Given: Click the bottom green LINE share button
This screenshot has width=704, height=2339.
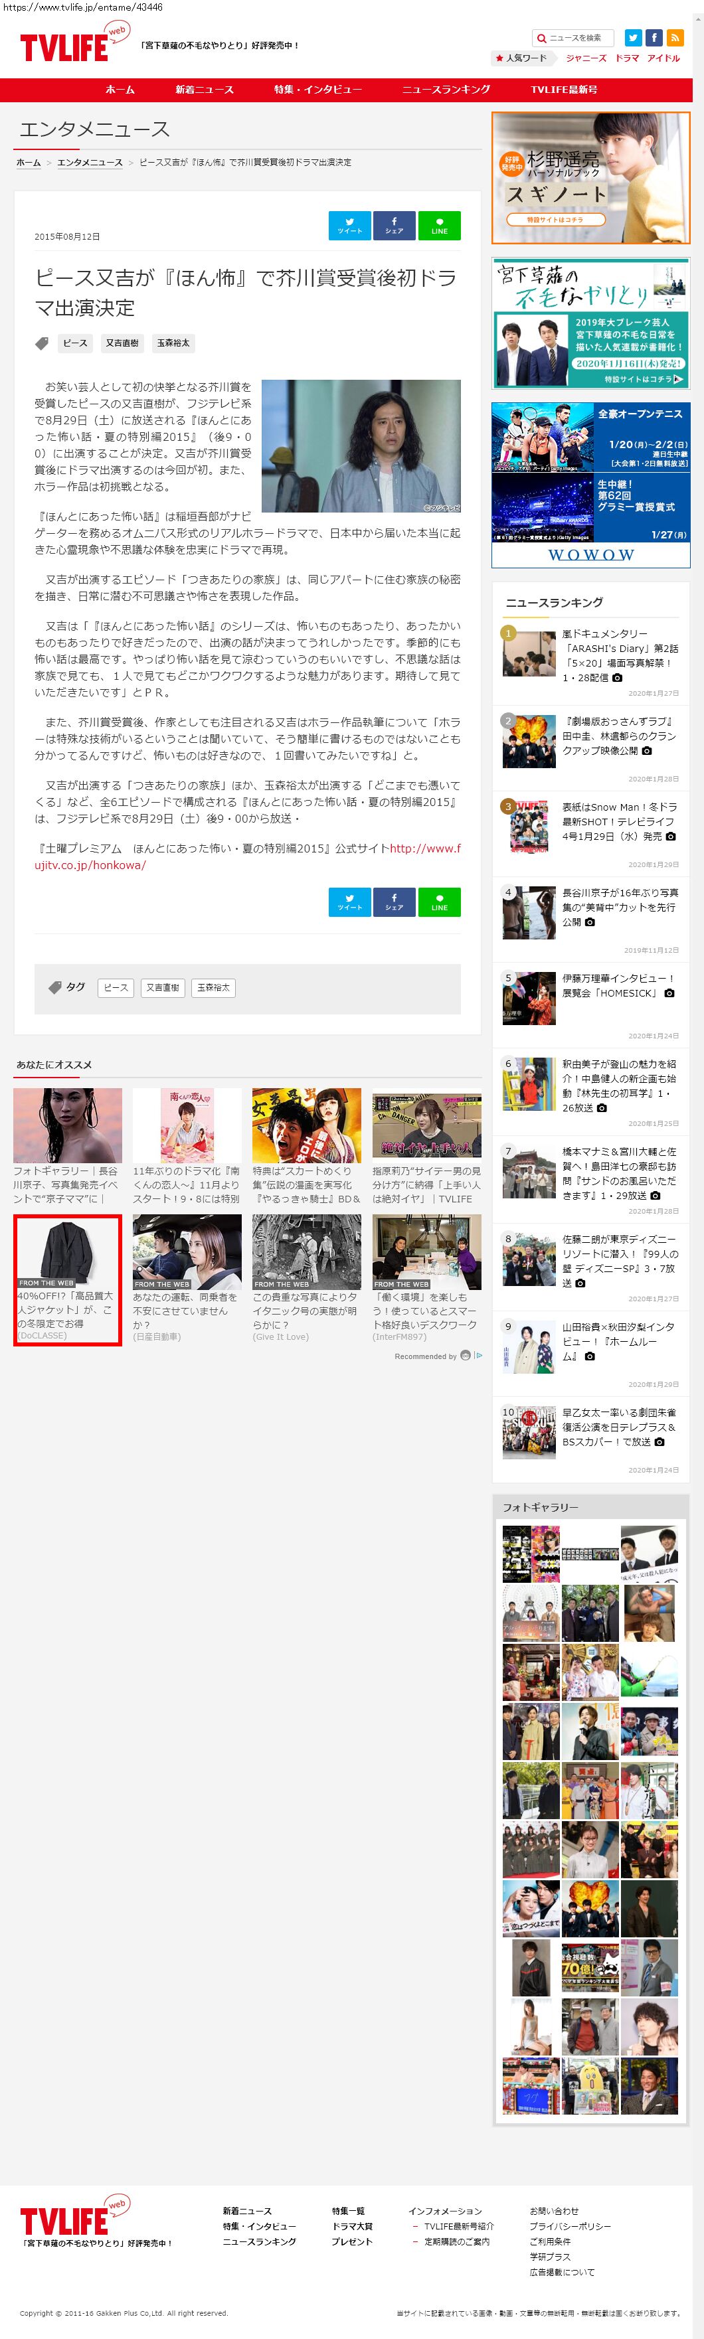Looking at the screenshot, I should [x=440, y=902].
